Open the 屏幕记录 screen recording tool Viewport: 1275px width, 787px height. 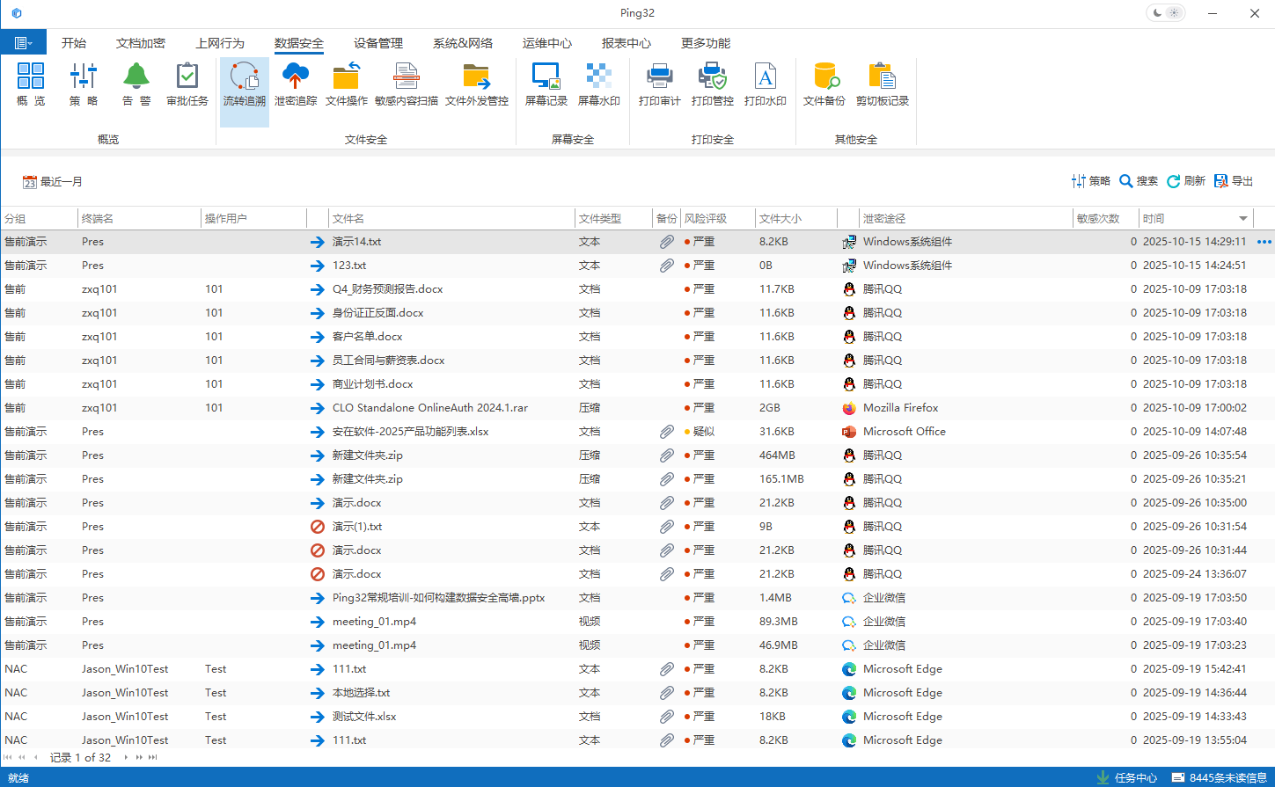click(x=546, y=85)
